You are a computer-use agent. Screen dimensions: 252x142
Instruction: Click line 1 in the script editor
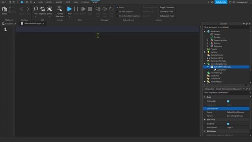click(107, 29)
